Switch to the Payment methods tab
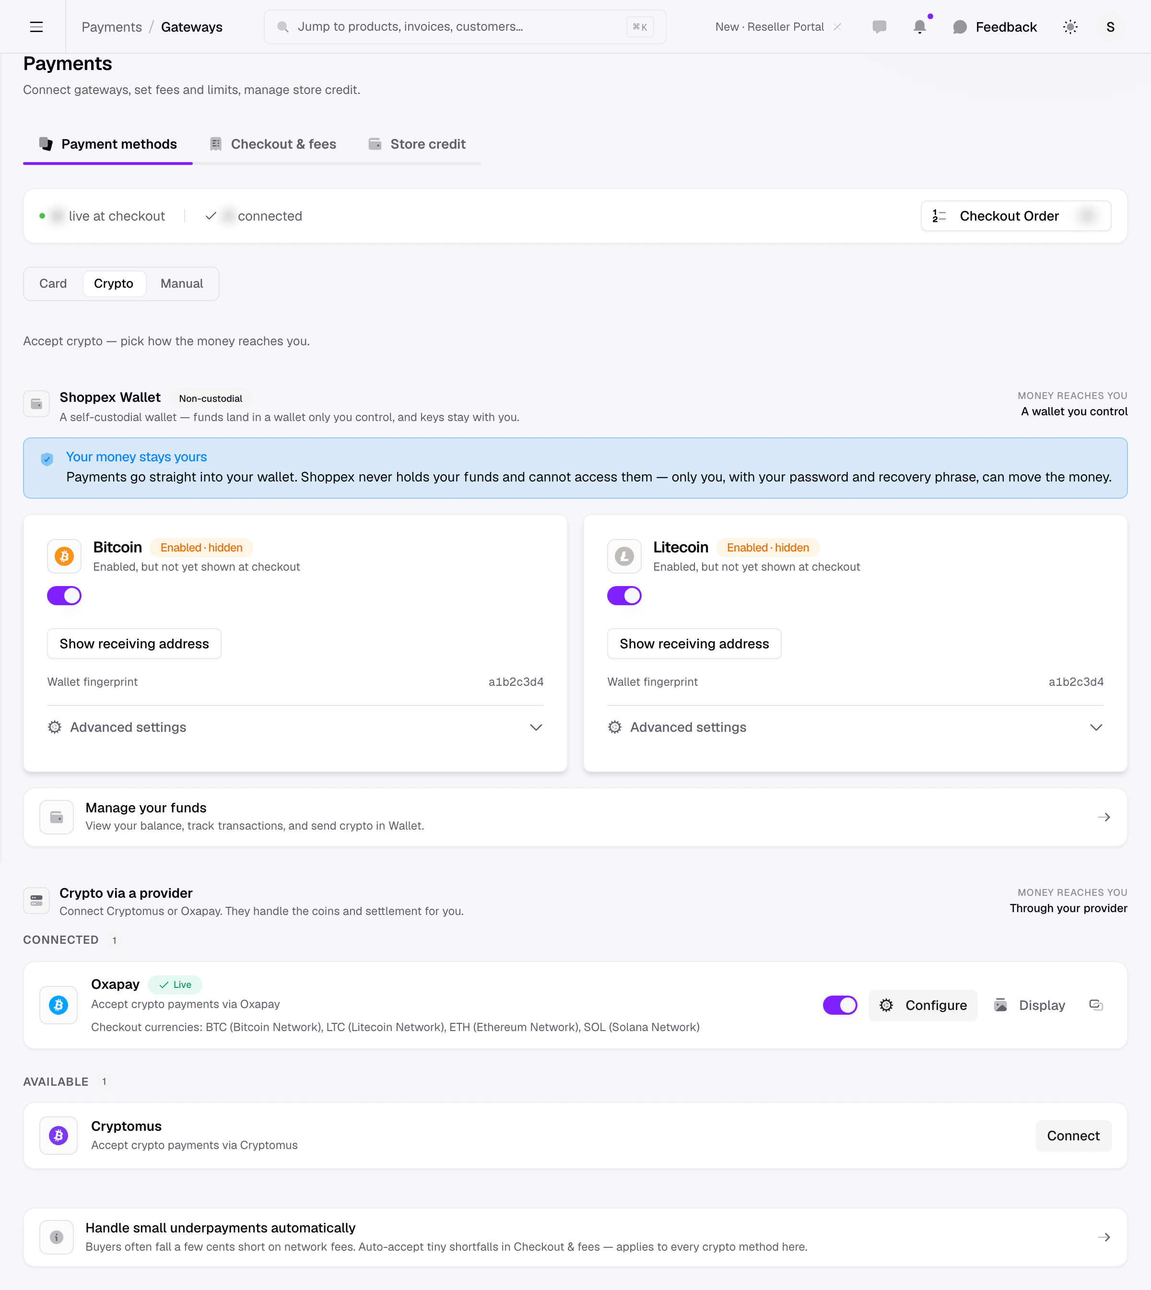 point(107,144)
